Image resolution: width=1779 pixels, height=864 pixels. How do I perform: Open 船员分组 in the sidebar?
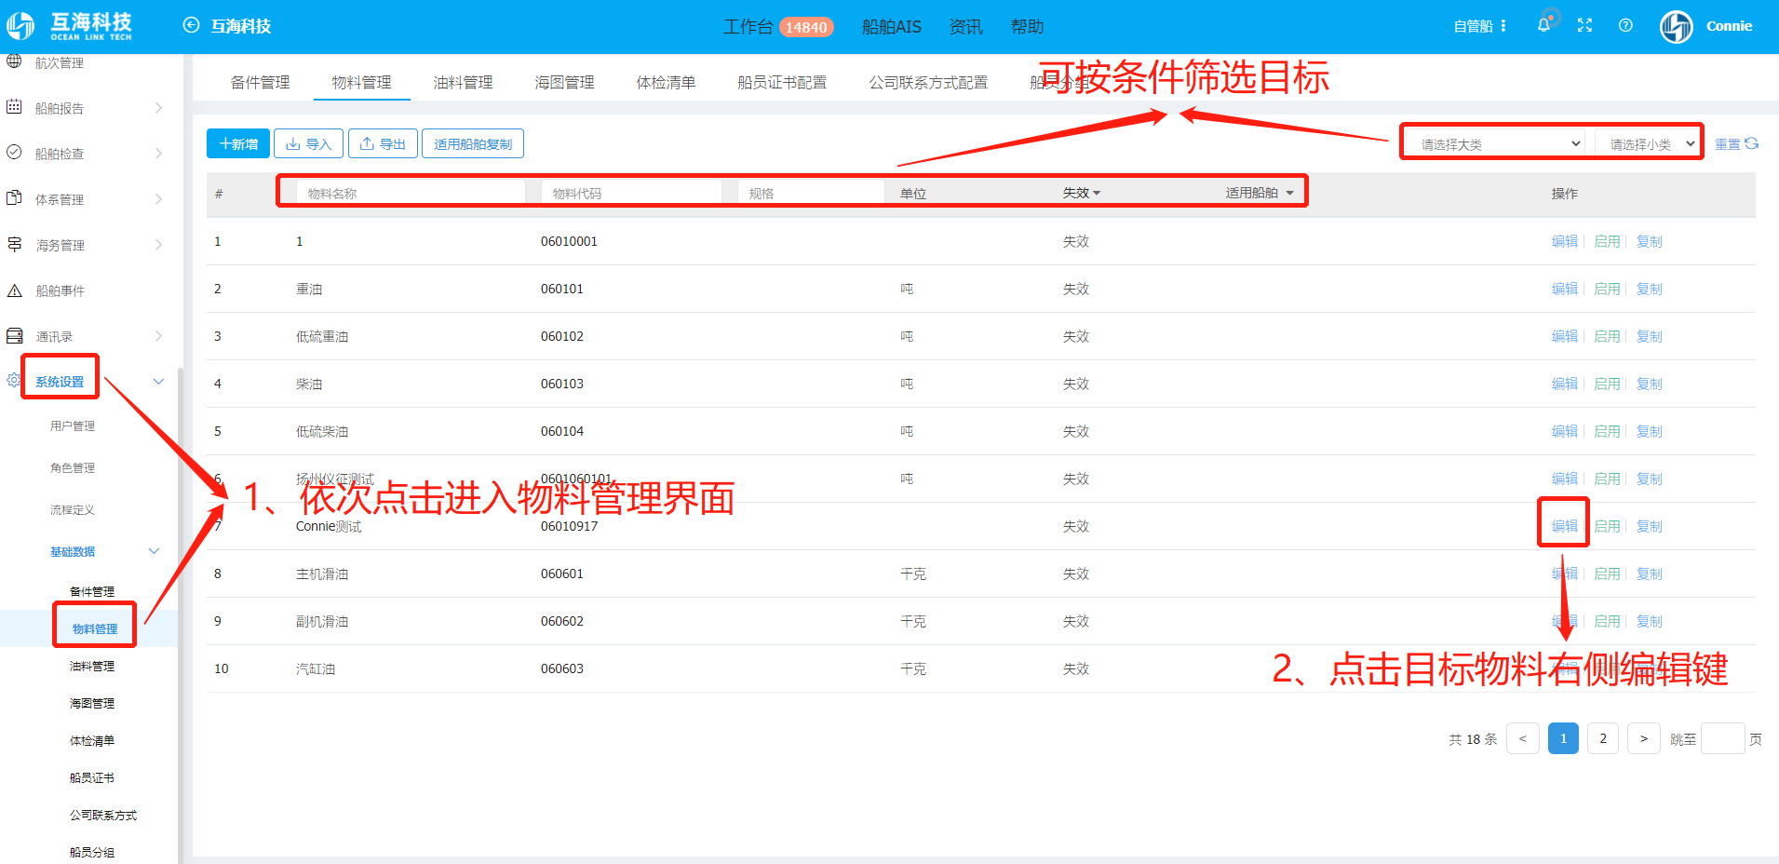92,852
